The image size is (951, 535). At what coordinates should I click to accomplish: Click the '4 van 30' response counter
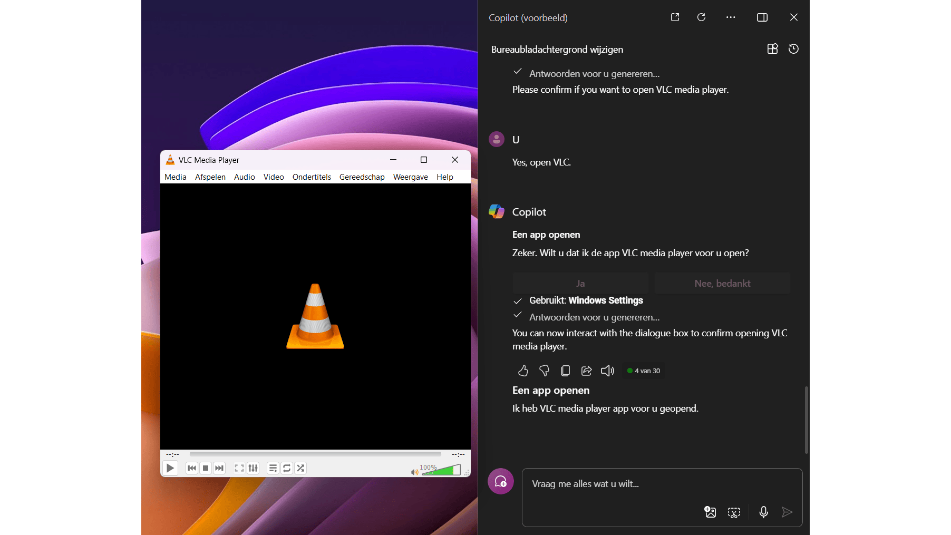coord(644,371)
